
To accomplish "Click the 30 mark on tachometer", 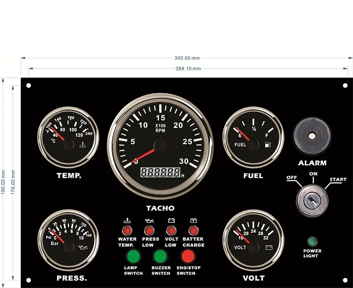I will coord(184,161).
